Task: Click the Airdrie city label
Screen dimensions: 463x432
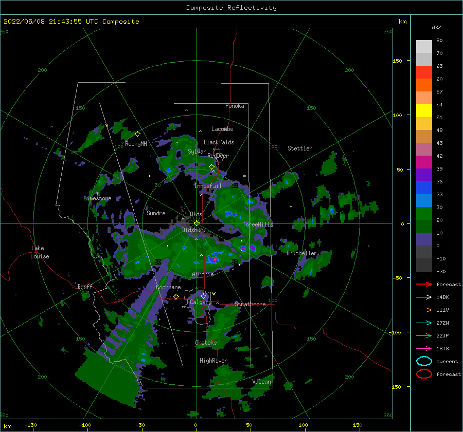Action: [x=203, y=274]
